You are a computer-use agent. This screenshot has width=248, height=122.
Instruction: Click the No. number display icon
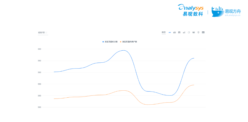194,32
